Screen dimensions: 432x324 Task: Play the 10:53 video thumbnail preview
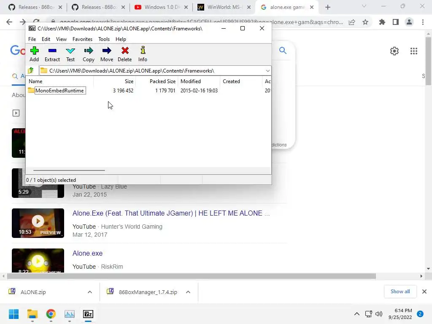(38, 223)
